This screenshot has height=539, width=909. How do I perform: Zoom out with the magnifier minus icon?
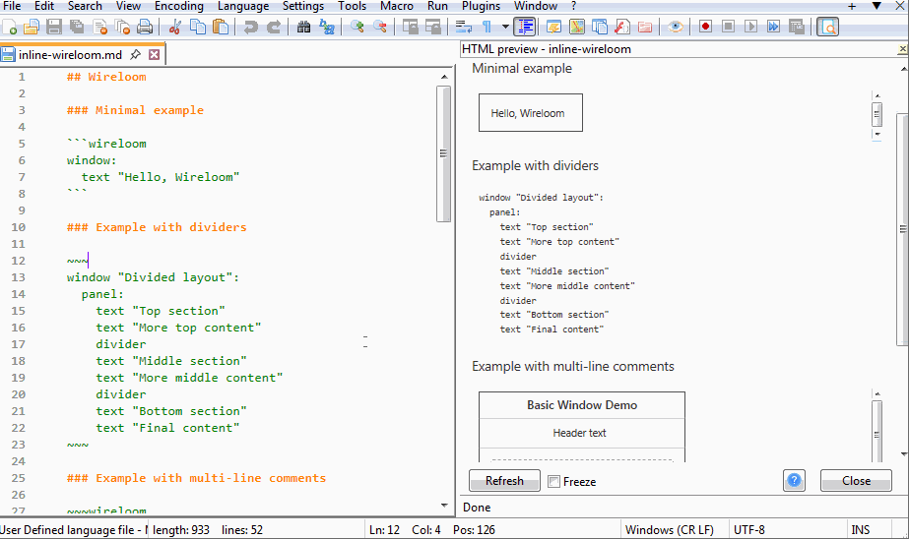click(x=380, y=27)
